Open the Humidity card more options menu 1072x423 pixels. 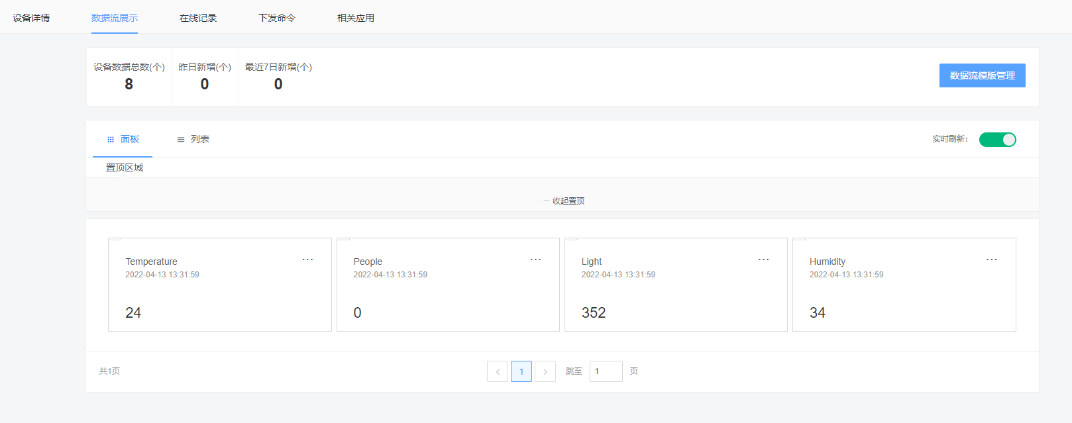point(991,259)
